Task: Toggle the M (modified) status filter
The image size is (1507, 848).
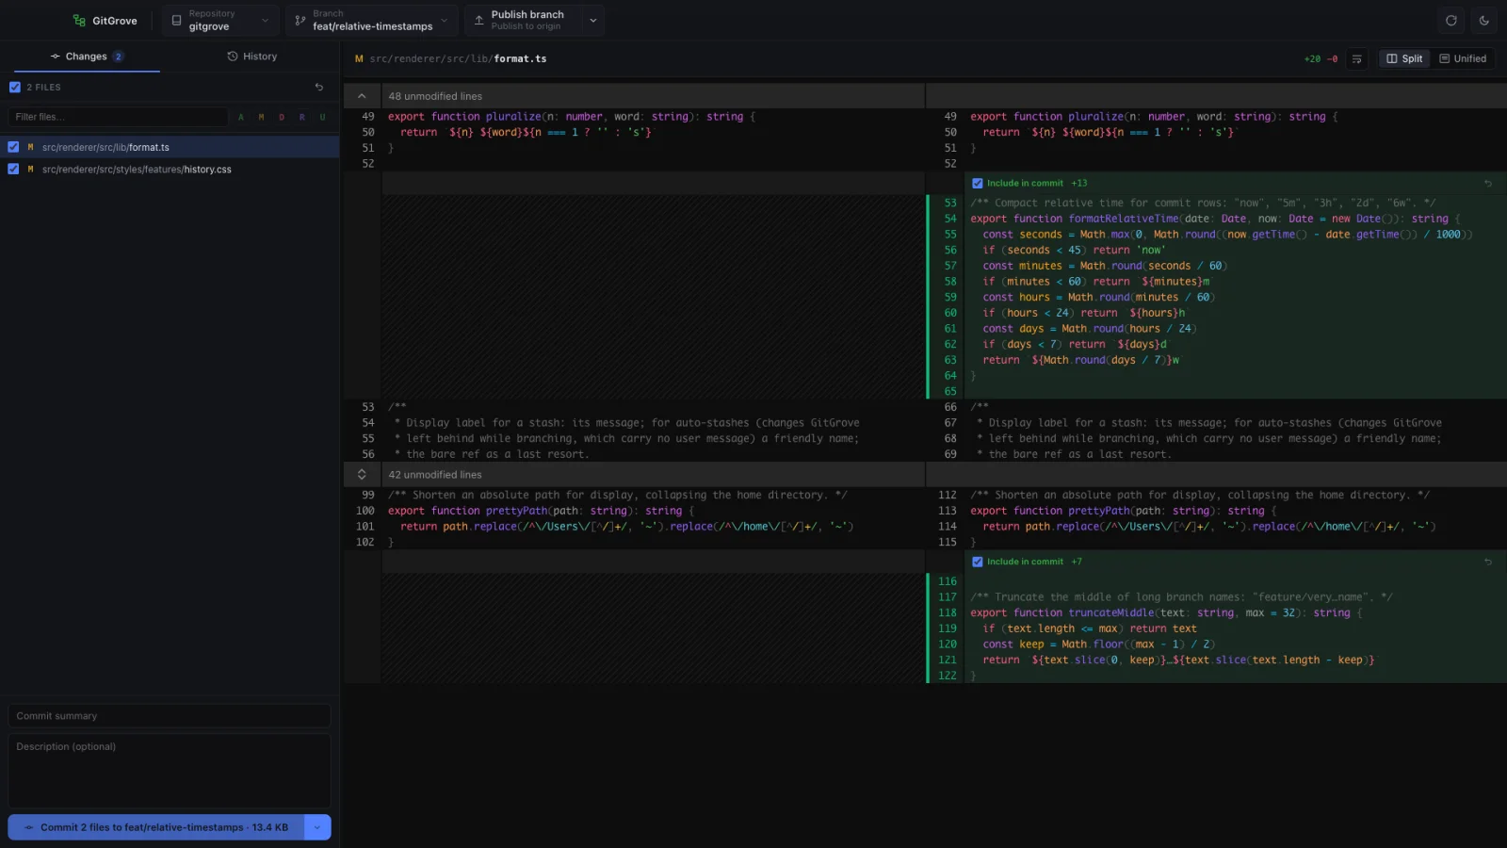Action: (x=261, y=117)
